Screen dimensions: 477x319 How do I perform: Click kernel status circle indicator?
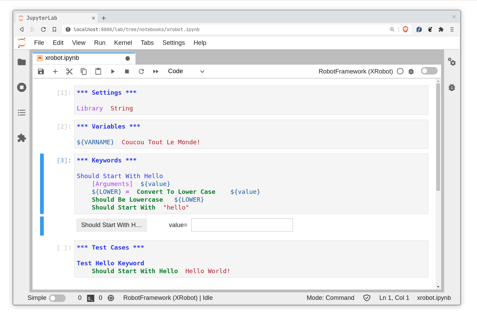[400, 71]
